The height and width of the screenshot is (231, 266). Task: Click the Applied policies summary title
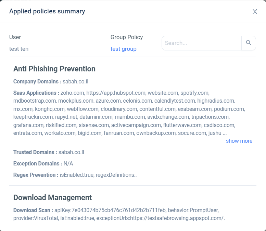pyautogui.click(x=47, y=11)
